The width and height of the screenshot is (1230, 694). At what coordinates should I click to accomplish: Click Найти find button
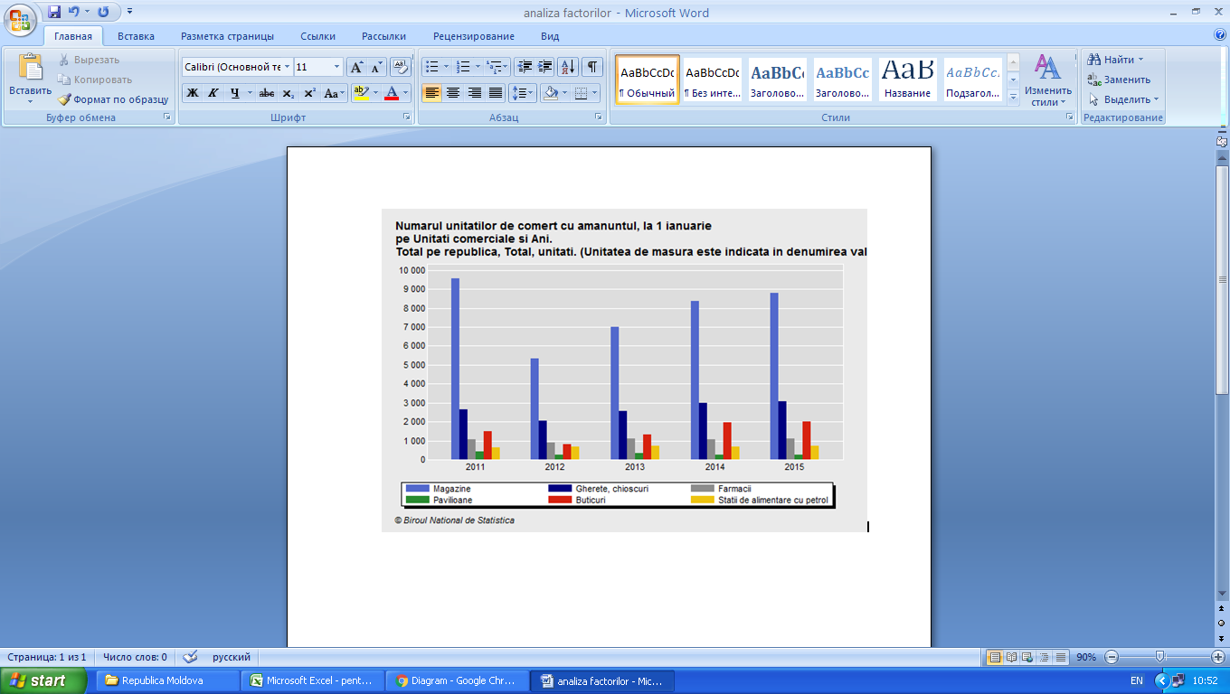point(1115,60)
